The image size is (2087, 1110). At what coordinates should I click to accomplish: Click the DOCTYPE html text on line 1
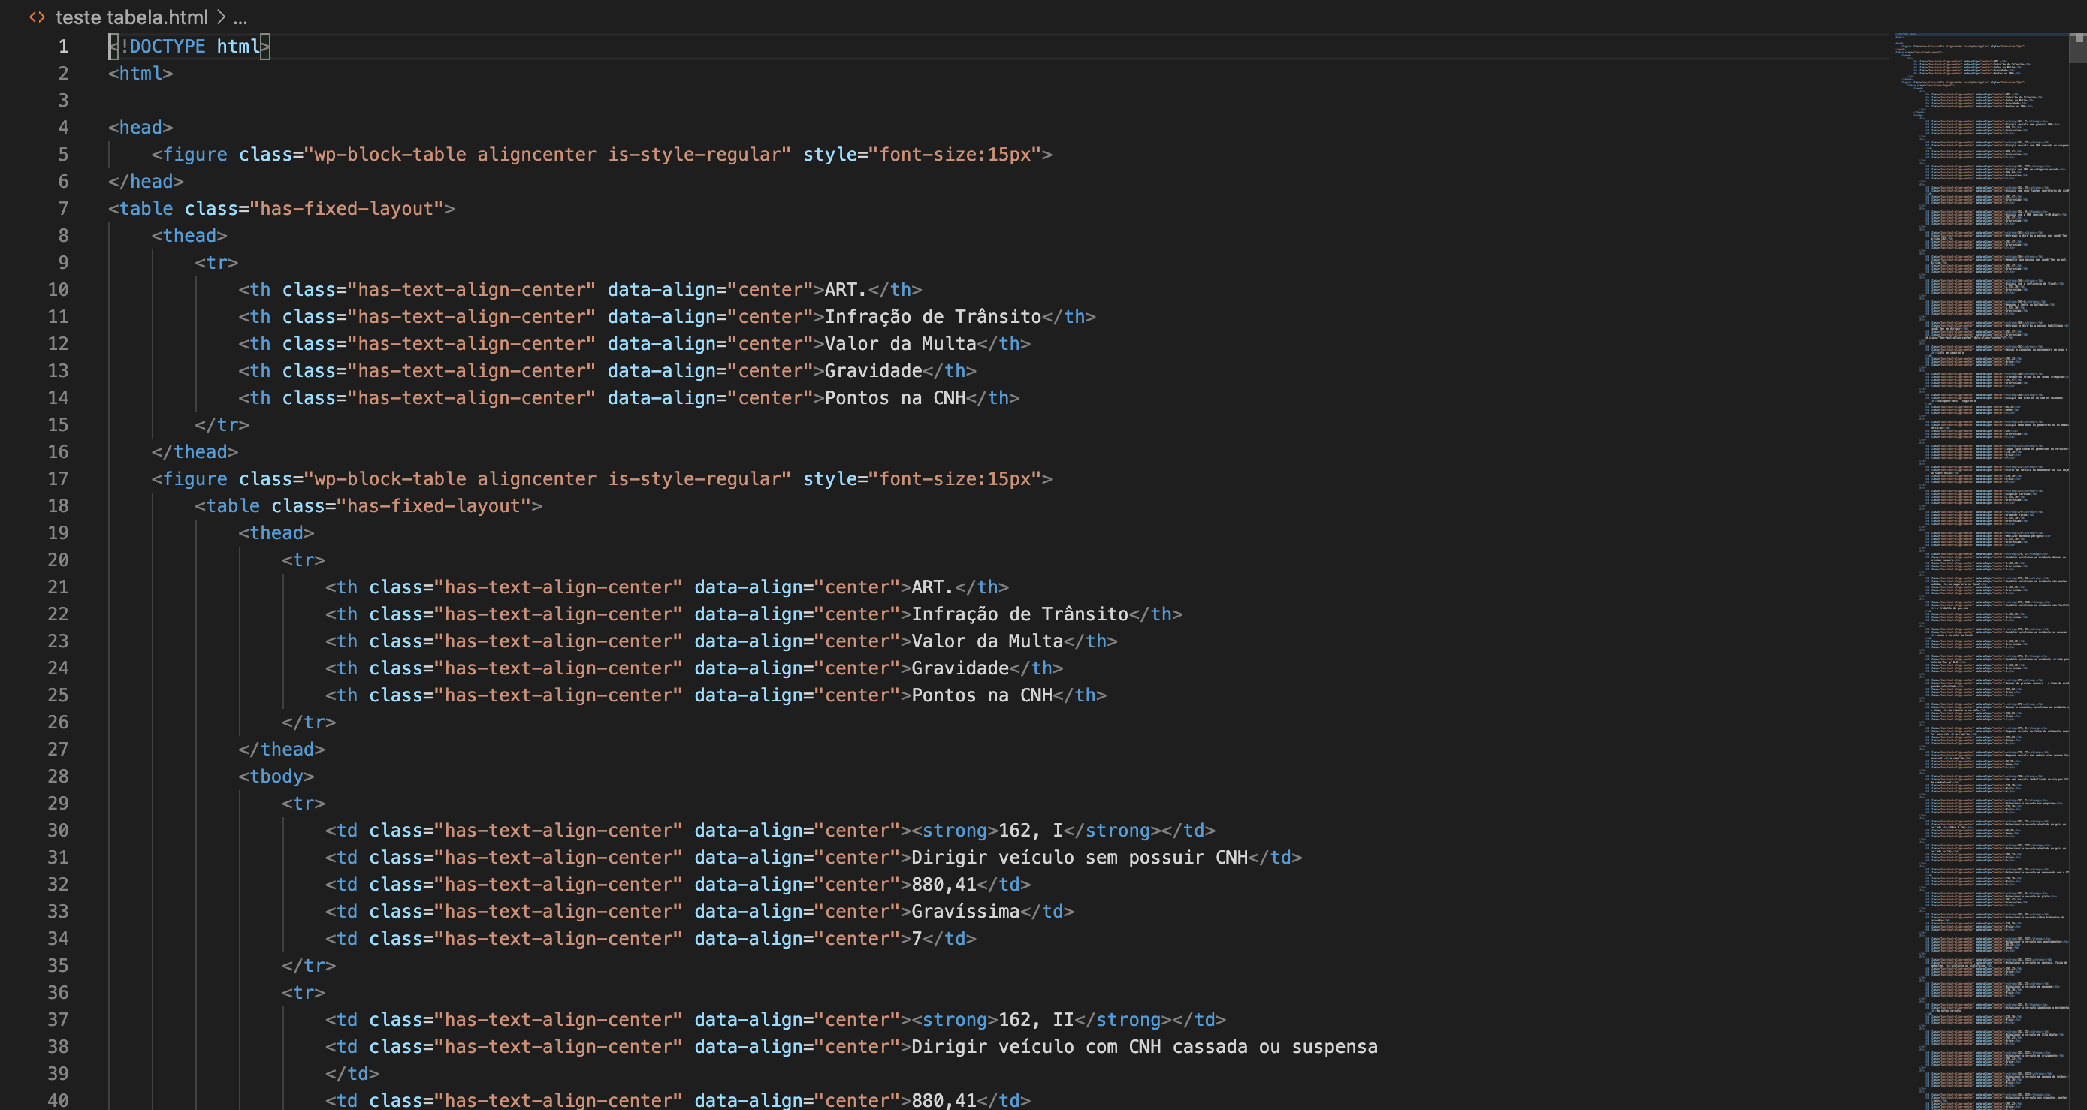pos(189,46)
